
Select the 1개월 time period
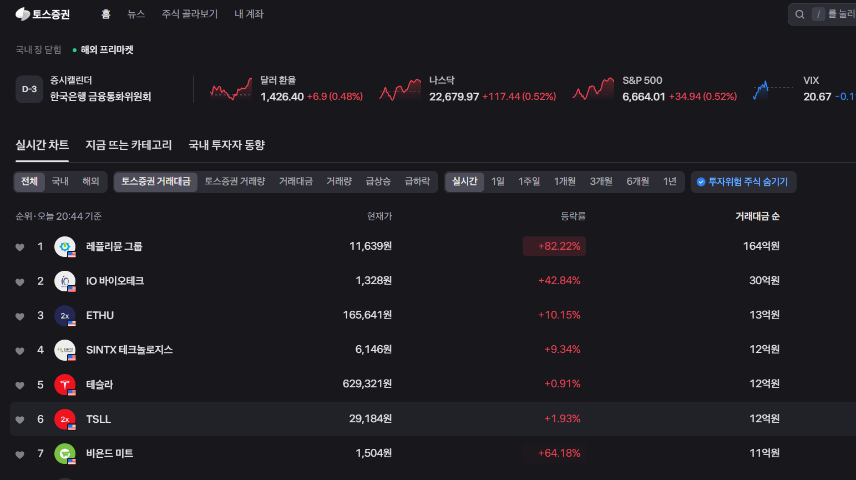pyautogui.click(x=565, y=181)
